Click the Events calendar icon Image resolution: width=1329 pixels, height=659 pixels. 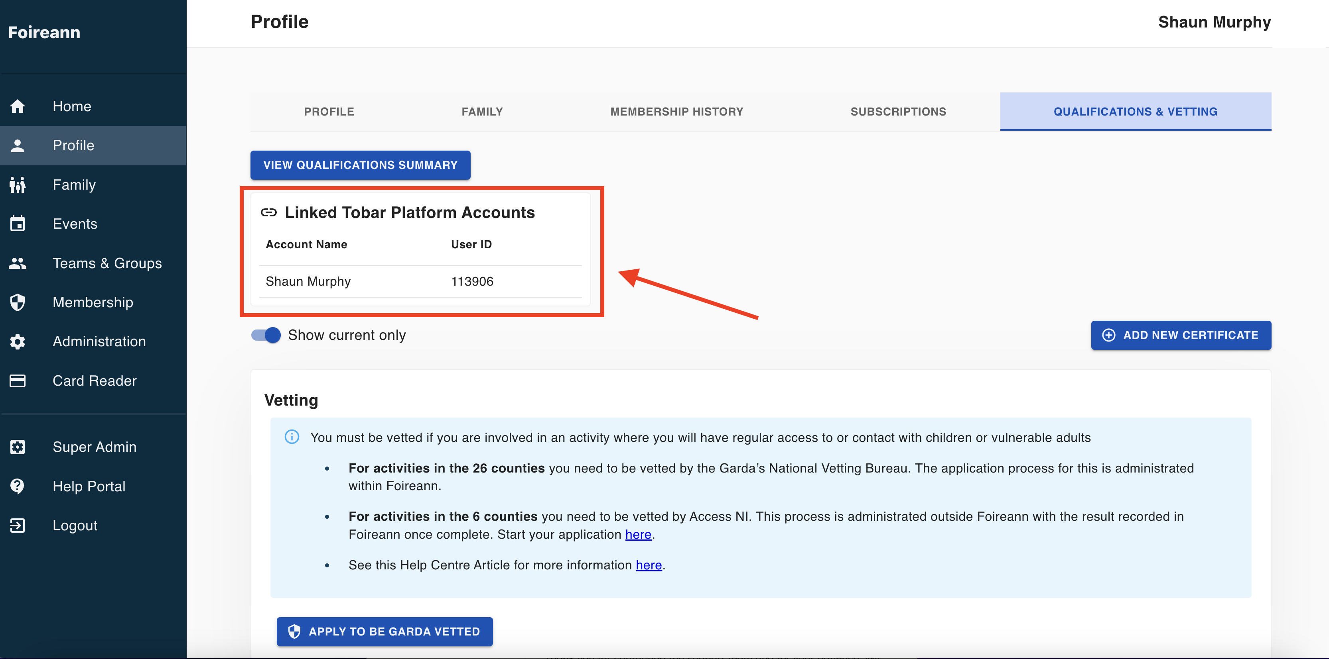[18, 224]
